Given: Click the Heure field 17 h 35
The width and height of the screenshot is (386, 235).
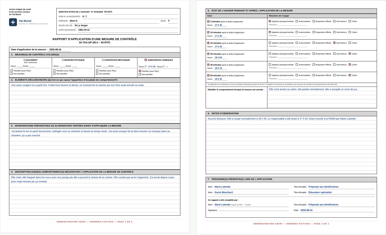Looking at the screenshot, I should click(220, 25).
